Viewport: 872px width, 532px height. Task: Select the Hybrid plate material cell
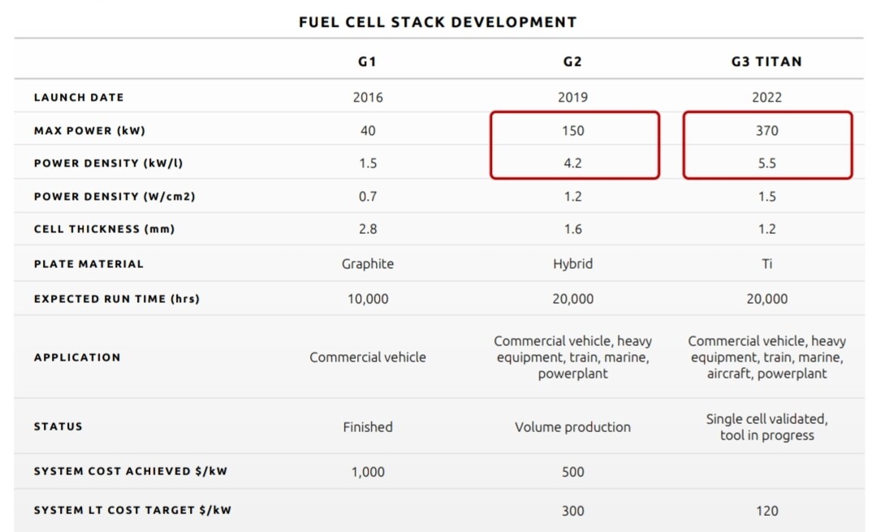tap(572, 264)
